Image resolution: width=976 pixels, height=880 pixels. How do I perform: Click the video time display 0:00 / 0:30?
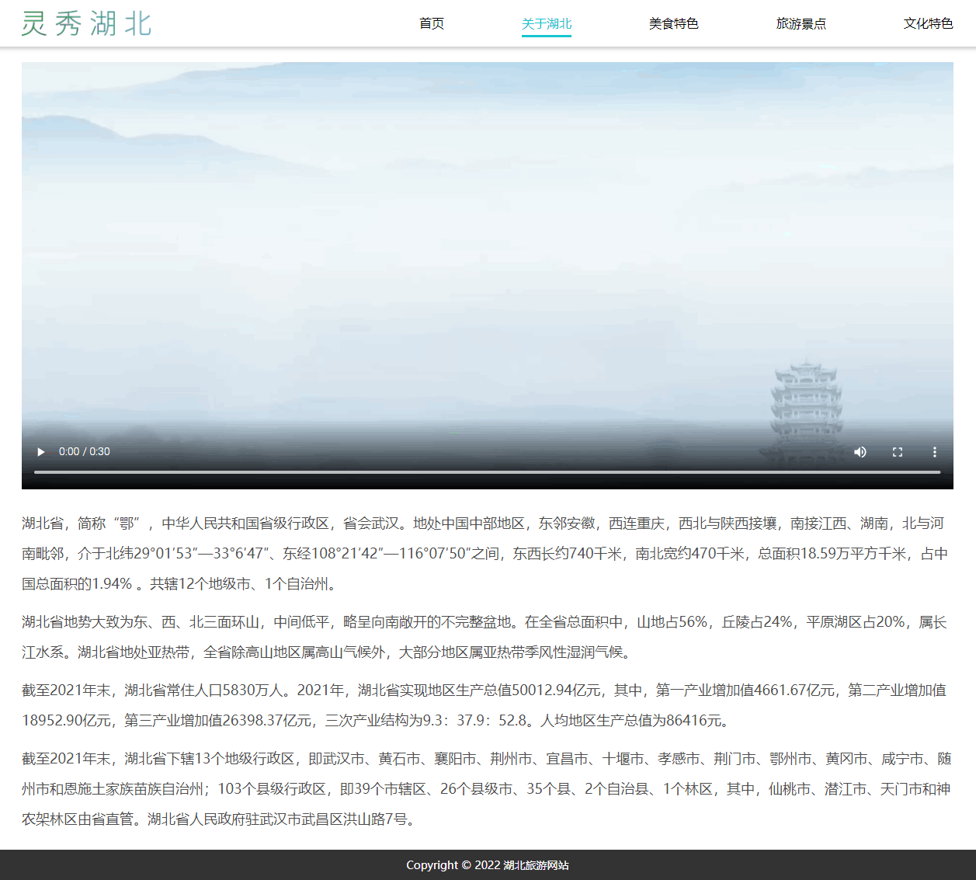85,452
